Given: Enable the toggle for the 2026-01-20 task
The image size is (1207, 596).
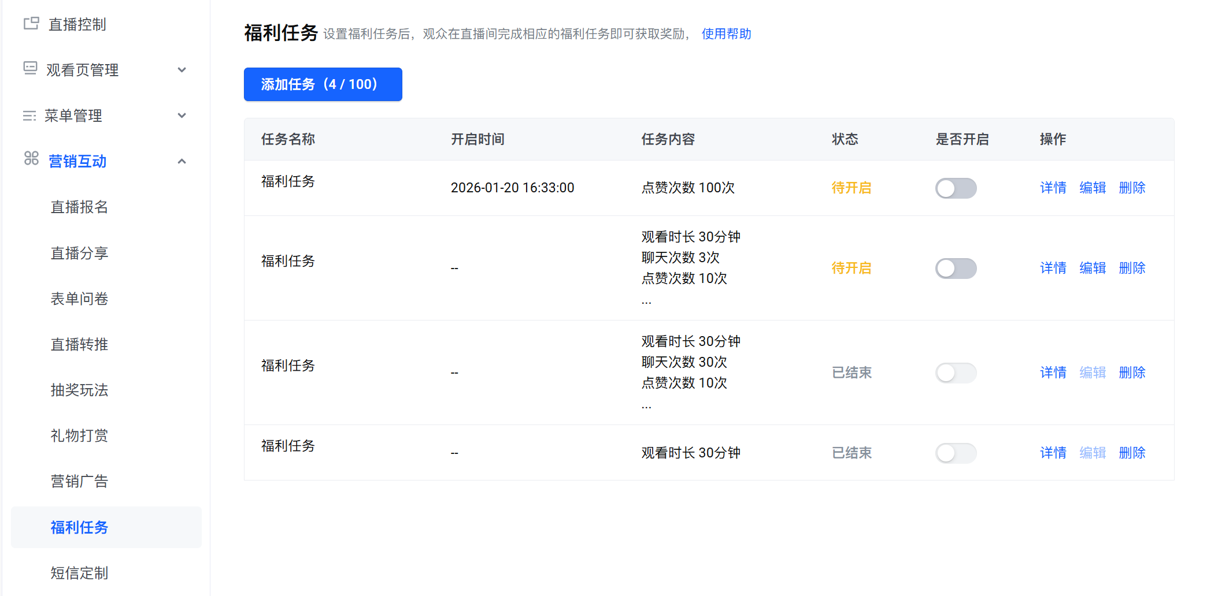Looking at the screenshot, I should (x=956, y=188).
